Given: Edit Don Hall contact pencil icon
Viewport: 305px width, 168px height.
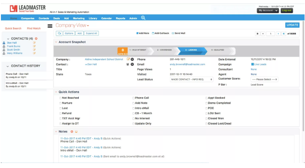Looking at the screenshot, I should [x=34, y=42].
